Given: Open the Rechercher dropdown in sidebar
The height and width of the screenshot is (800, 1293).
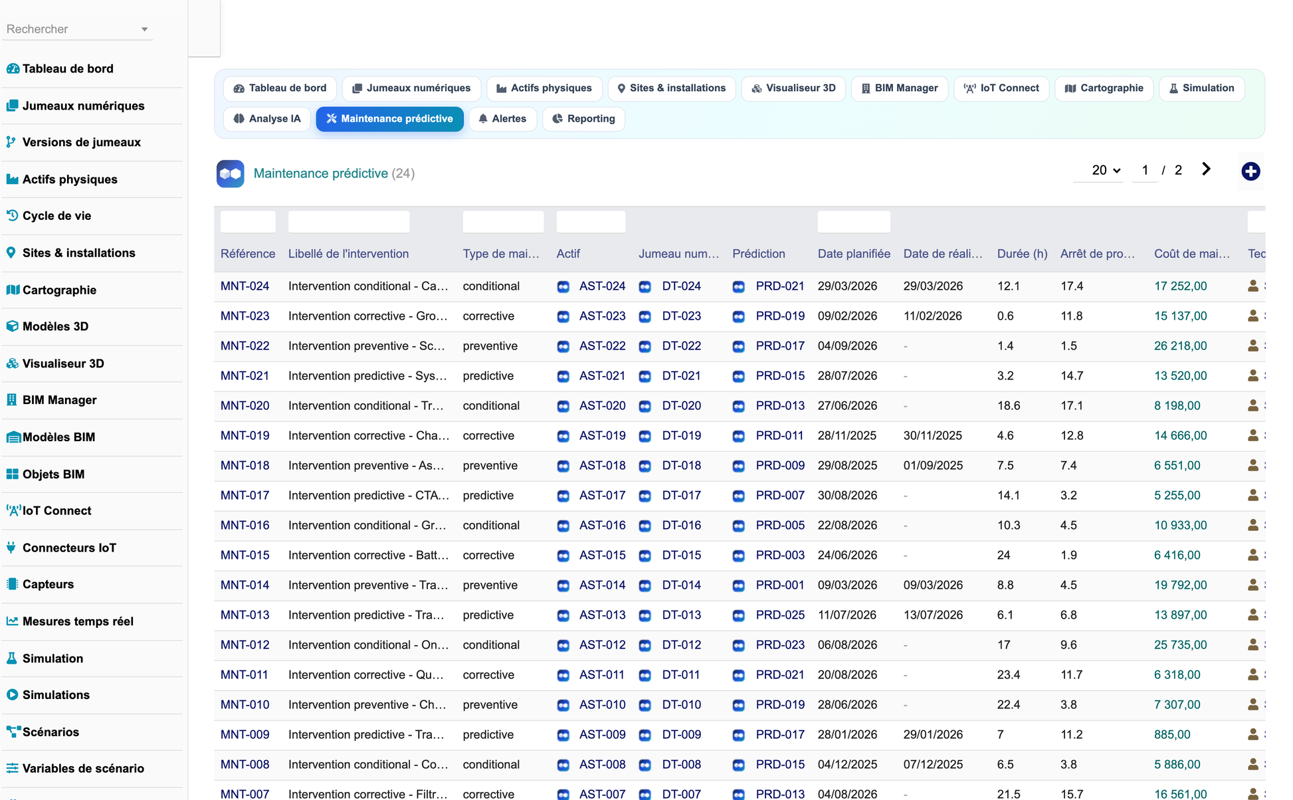Looking at the screenshot, I should click(x=78, y=29).
